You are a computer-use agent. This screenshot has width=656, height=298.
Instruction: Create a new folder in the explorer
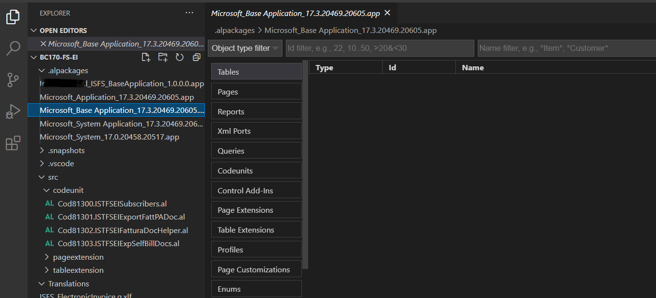pos(163,57)
